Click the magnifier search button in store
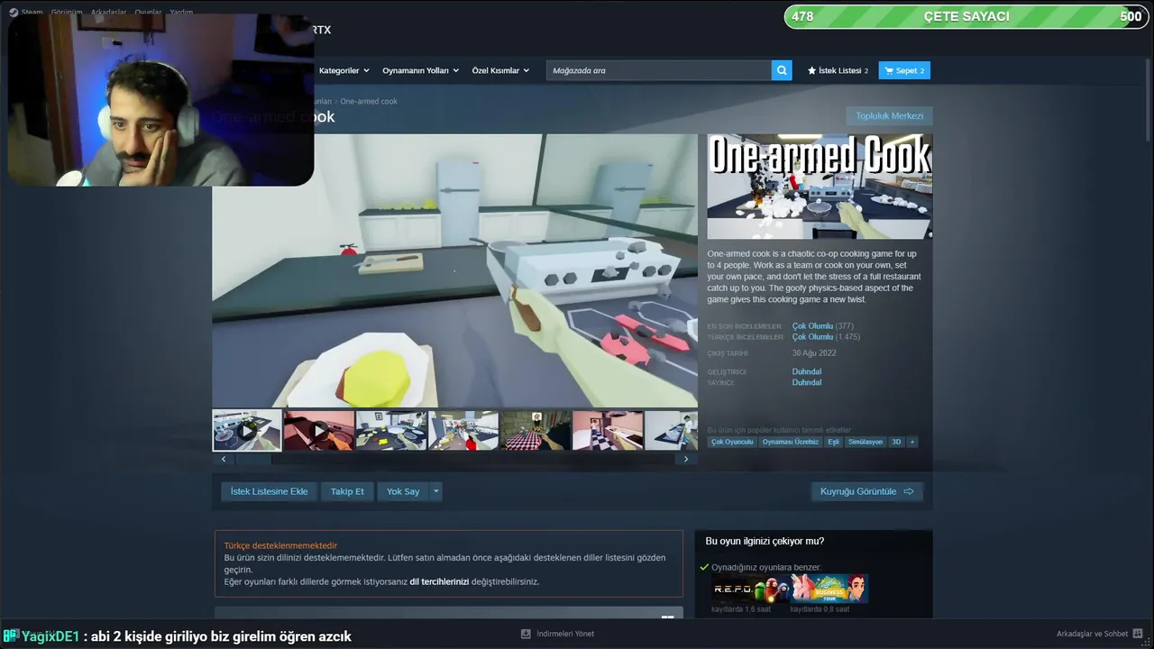 (782, 70)
